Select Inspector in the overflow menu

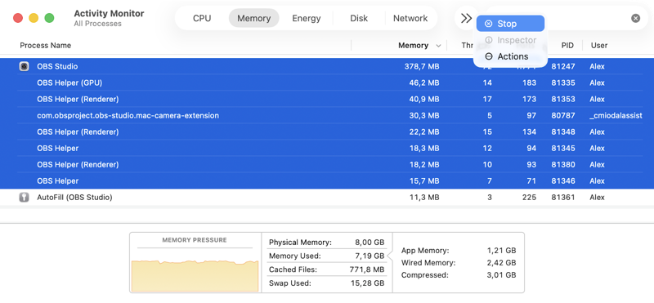click(x=510, y=40)
